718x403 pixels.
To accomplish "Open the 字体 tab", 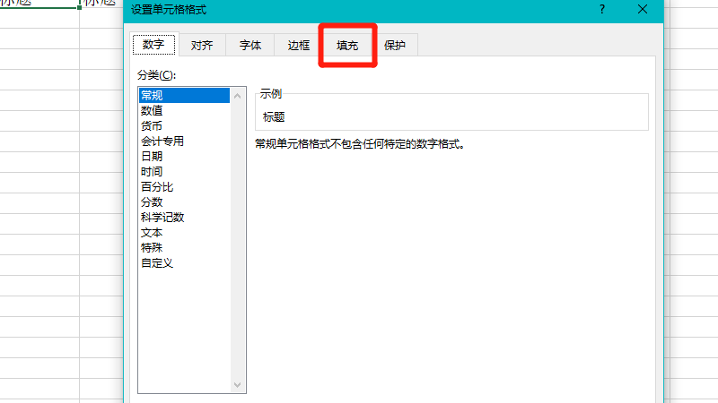I will click(250, 46).
